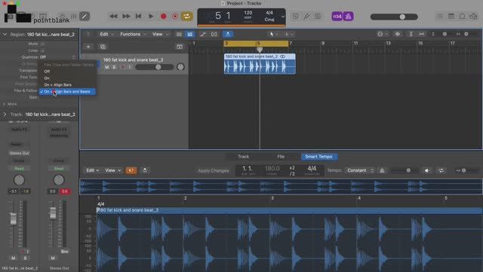Toggle the purple count-in 1234 button
The height and width of the screenshot is (272, 483).
tap(337, 17)
